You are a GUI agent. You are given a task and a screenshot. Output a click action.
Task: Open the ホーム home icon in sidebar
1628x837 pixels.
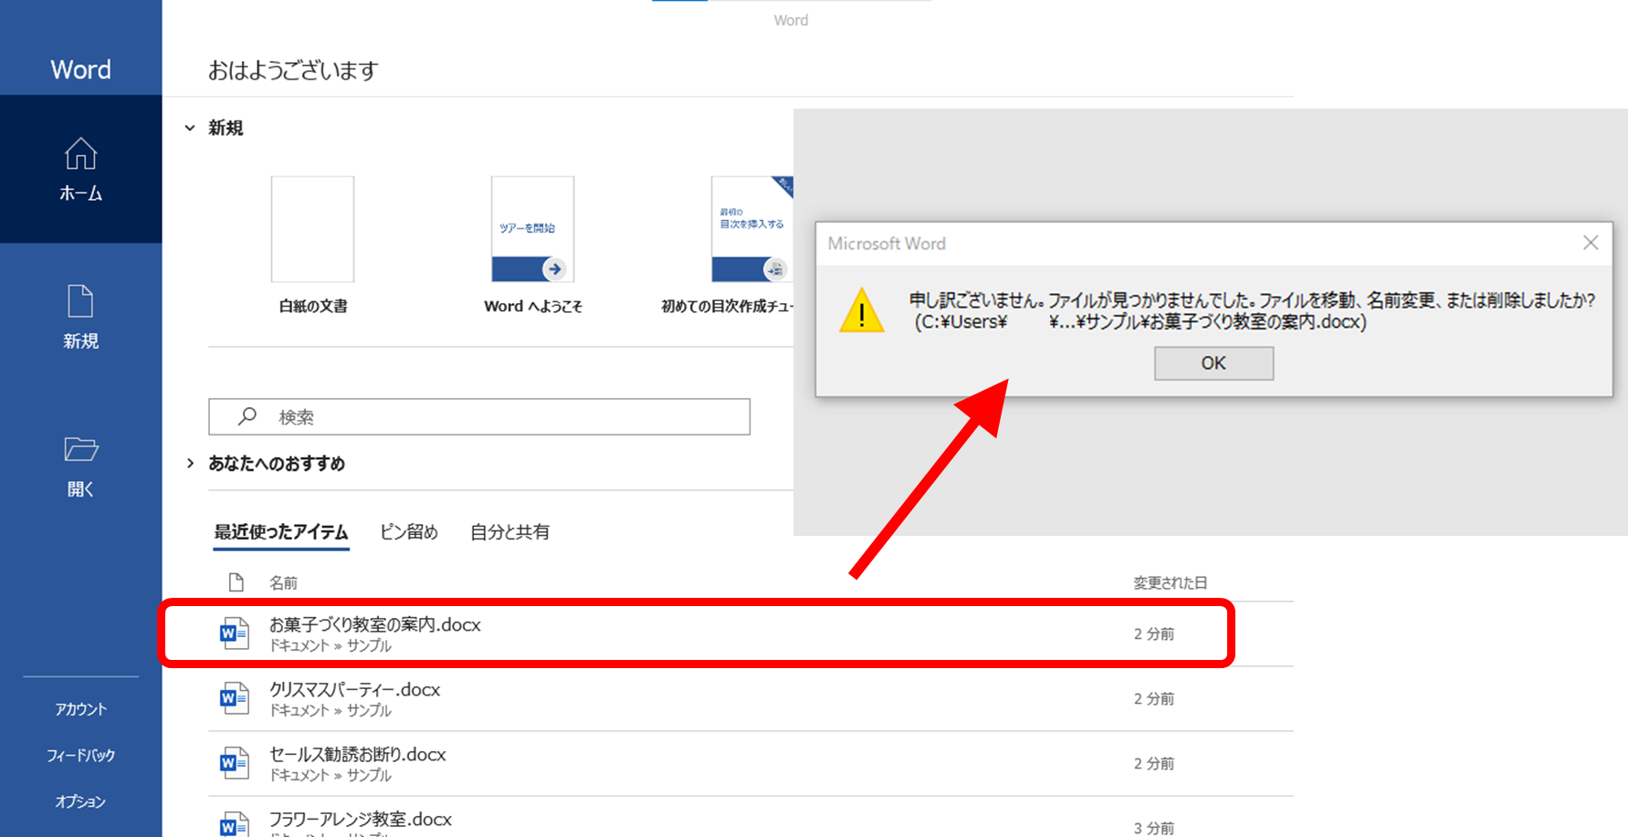coord(80,153)
